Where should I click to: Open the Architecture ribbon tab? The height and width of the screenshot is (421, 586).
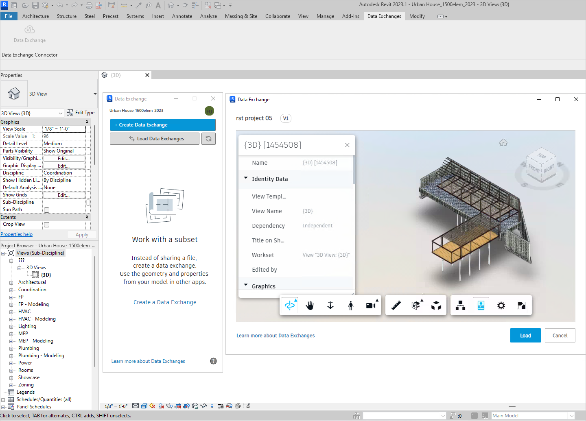[x=35, y=16]
